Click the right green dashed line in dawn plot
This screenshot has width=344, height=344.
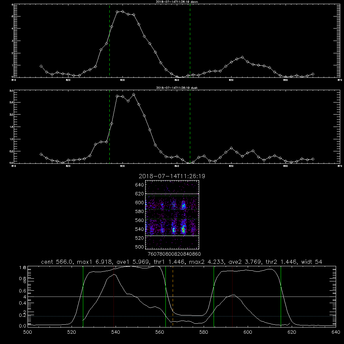(190, 41)
